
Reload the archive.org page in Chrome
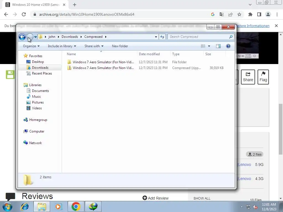(x=24, y=14)
